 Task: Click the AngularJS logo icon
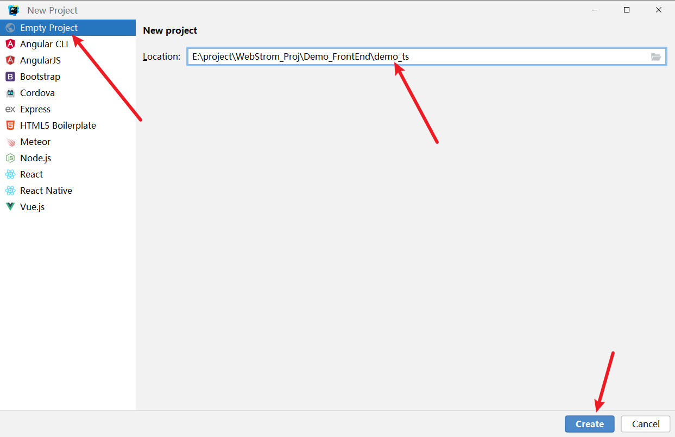click(x=10, y=60)
